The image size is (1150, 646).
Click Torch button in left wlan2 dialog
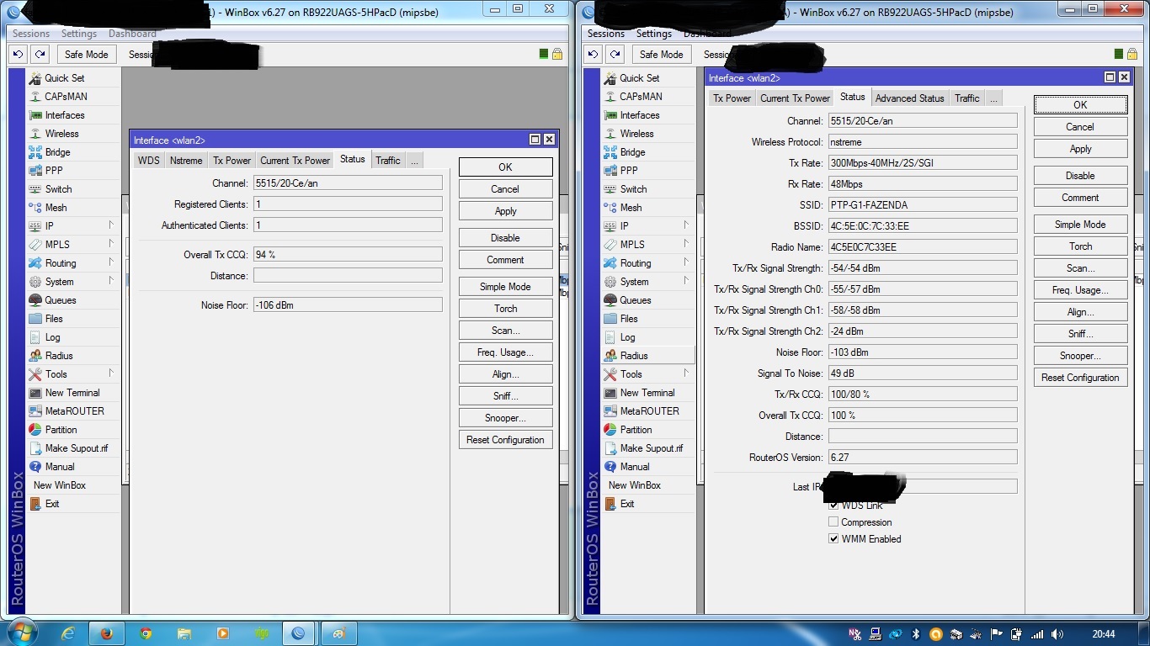coord(506,309)
